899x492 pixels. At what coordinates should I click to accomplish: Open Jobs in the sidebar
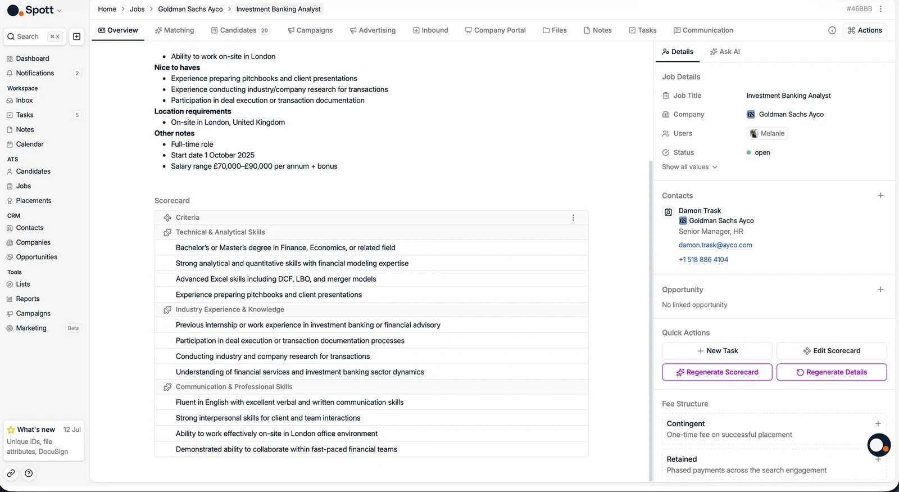(x=24, y=186)
